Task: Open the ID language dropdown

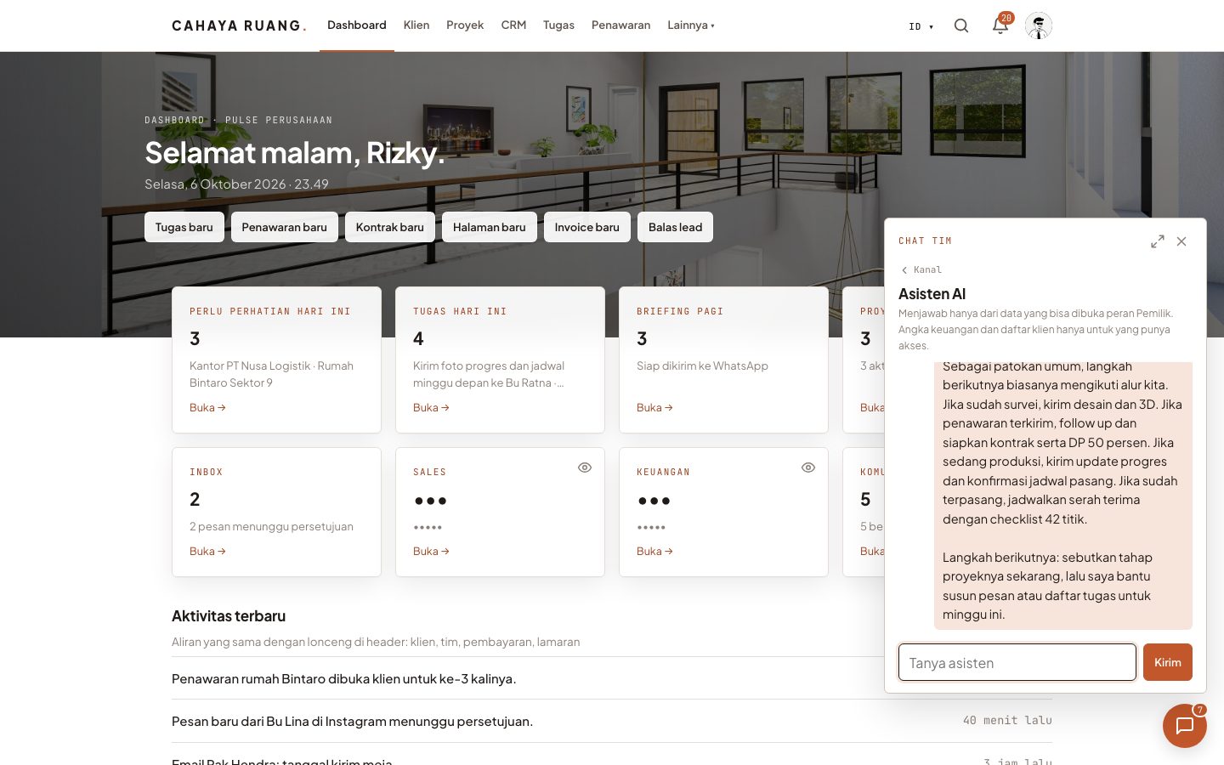Action: point(921,26)
